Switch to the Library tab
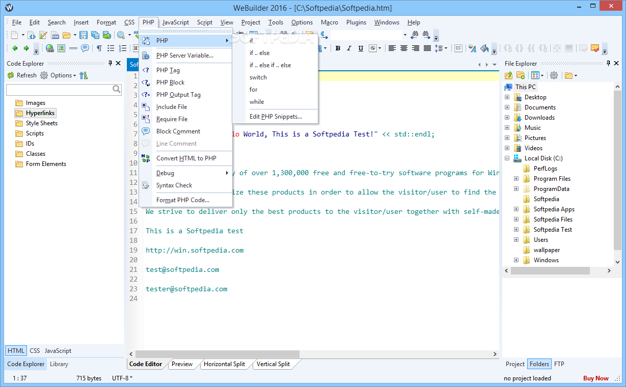 point(59,364)
